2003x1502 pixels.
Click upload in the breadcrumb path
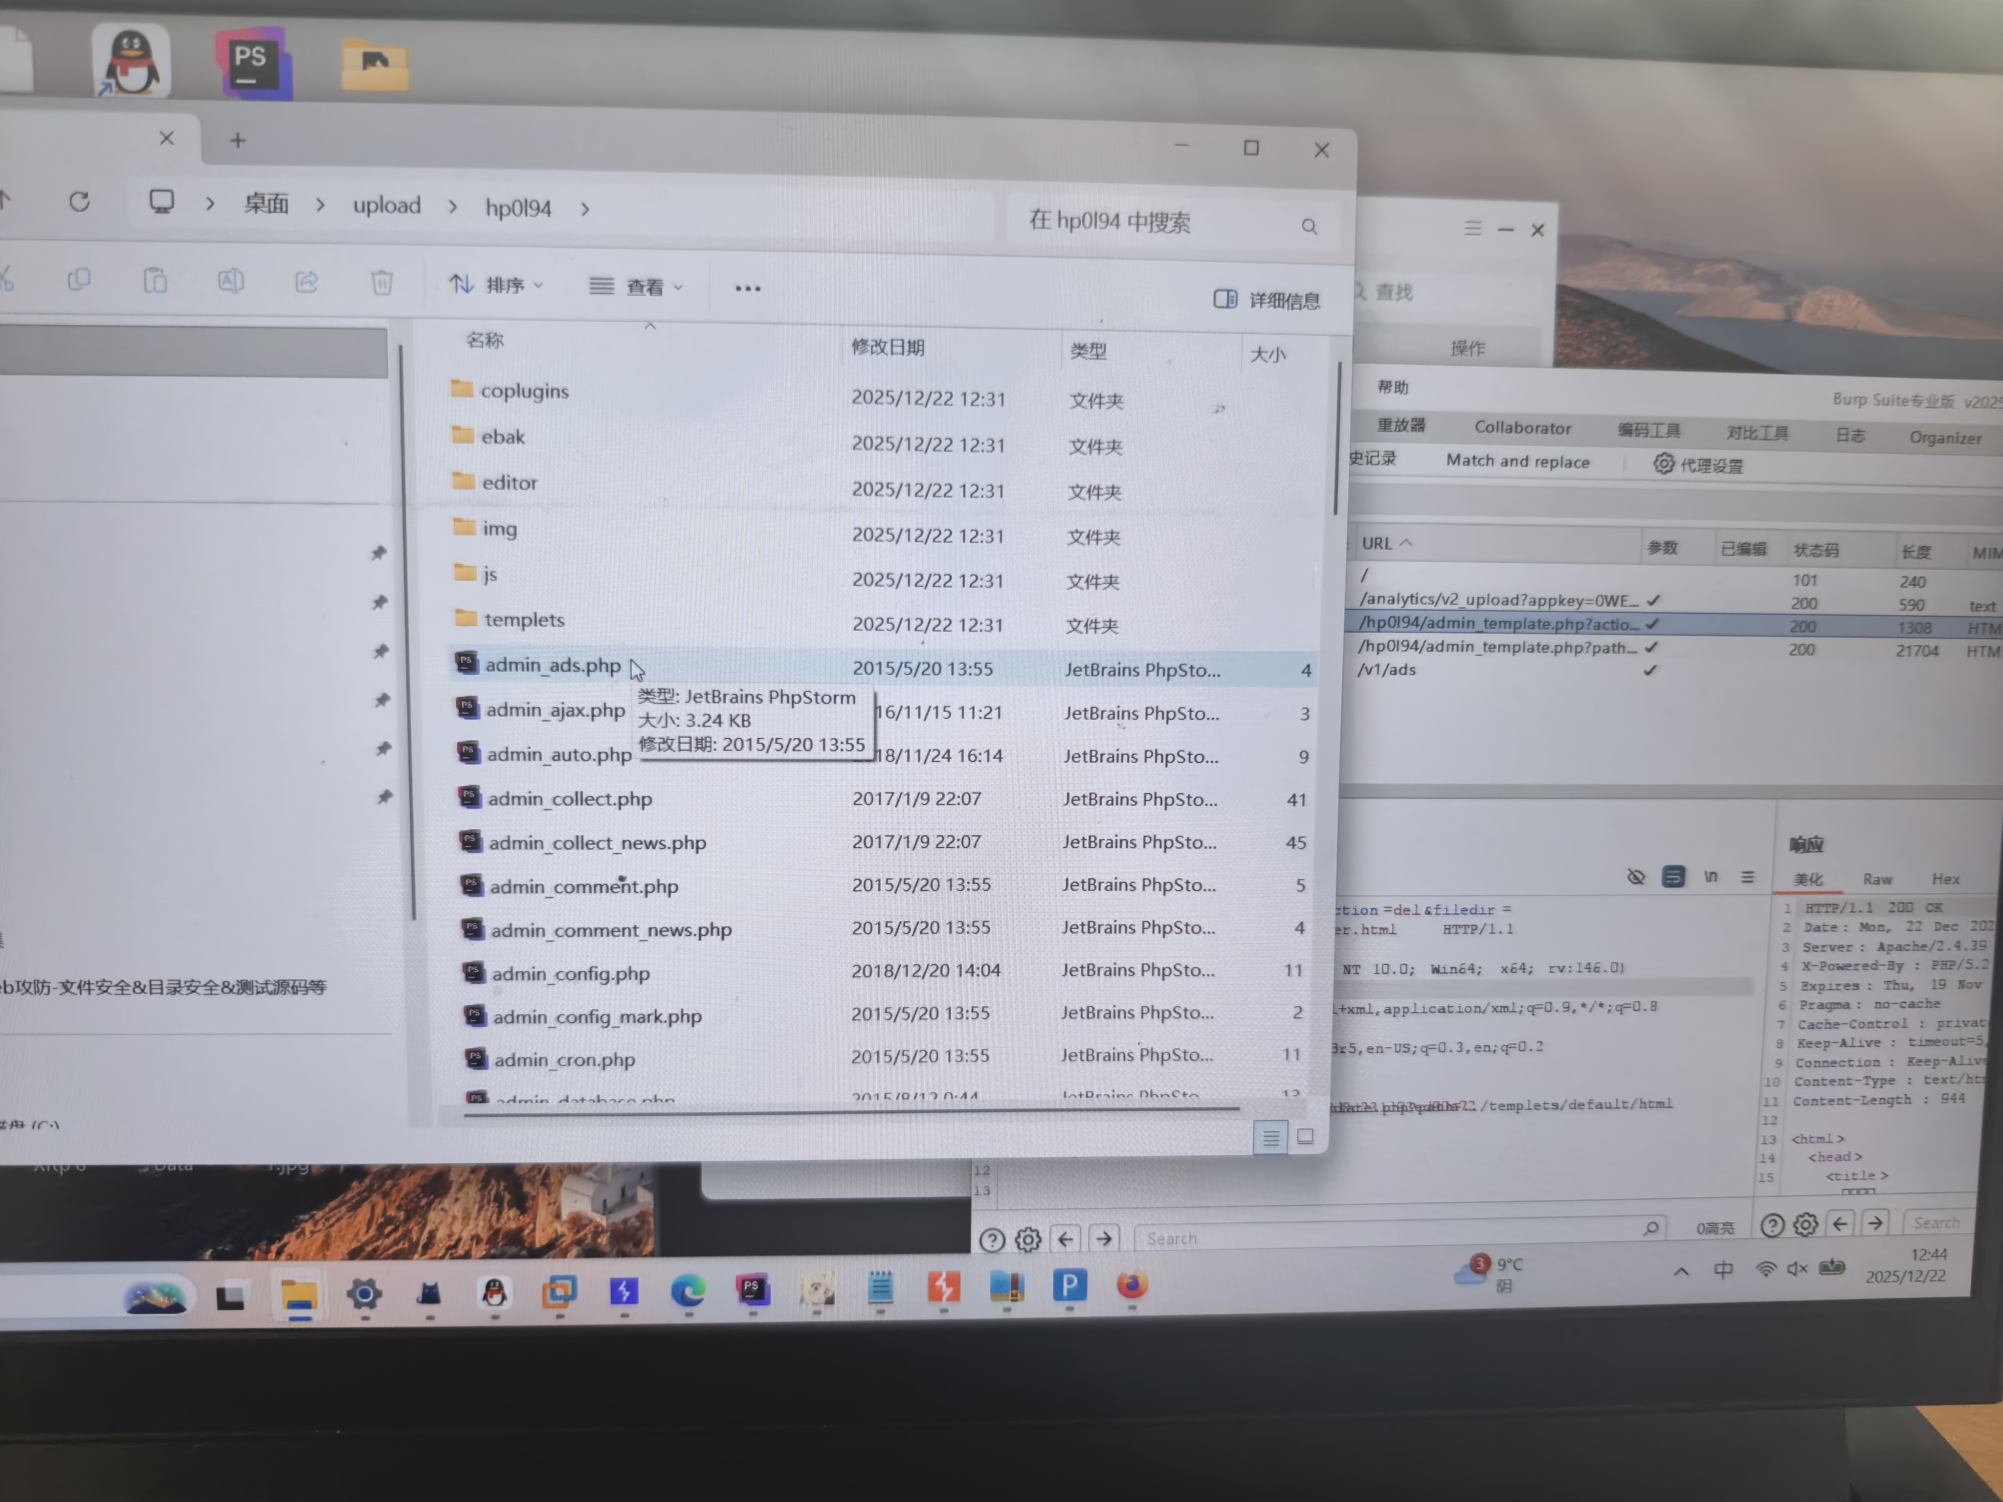pyautogui.click(x=387, y=205)
